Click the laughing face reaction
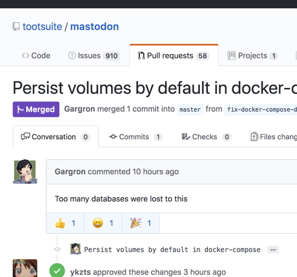This screenshot has width=297, height=277. point(103,223)
